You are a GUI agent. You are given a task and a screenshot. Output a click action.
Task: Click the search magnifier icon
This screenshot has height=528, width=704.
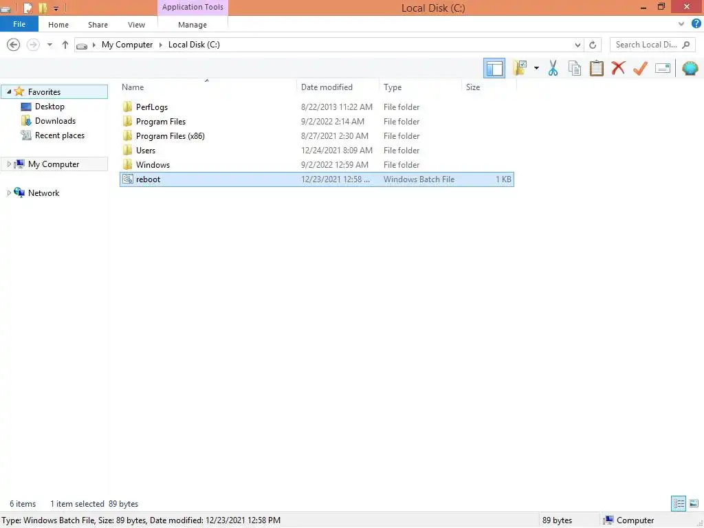[x=685, y=45]
